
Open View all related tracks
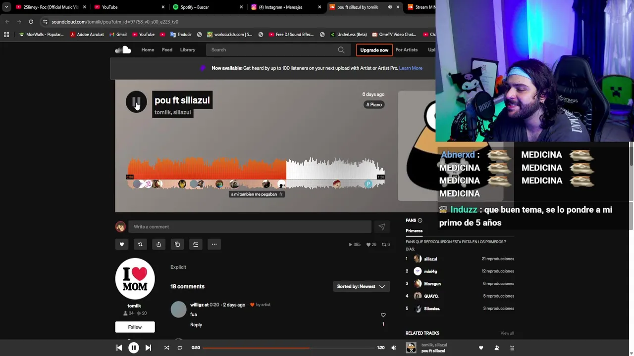pos(507,333)
